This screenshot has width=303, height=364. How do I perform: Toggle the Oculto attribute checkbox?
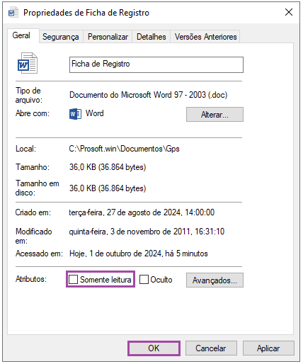pyautogui.click(x=144, y=279)
